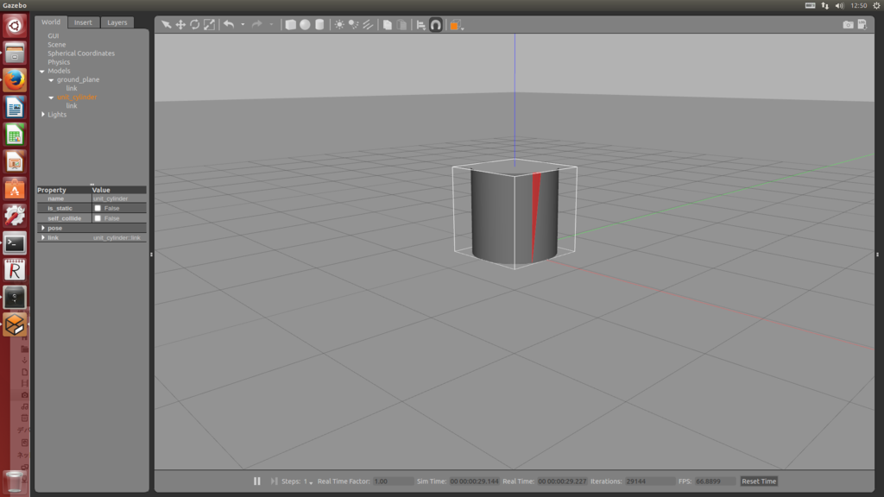Open the undo history dropdown arrow
This screenshot has width=884, height=497.
click(243, 25)
